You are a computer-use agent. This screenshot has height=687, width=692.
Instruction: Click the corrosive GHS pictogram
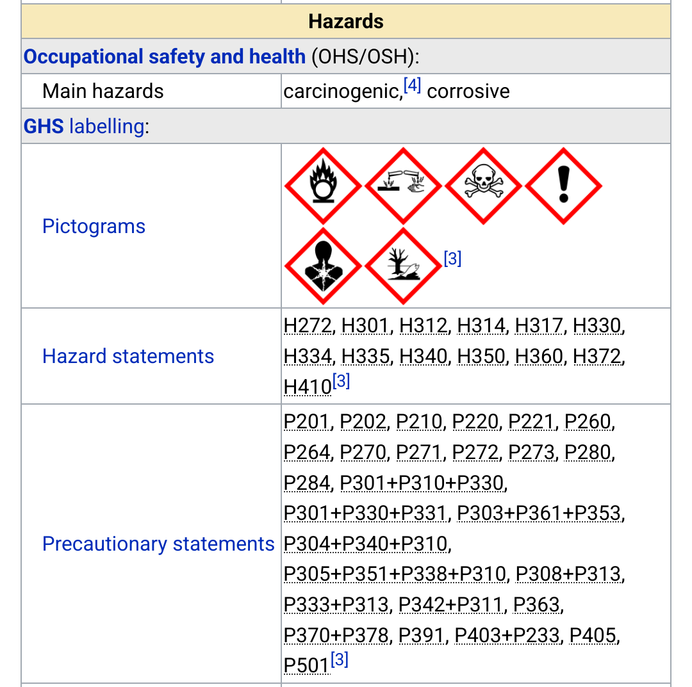tap(403, 186)
